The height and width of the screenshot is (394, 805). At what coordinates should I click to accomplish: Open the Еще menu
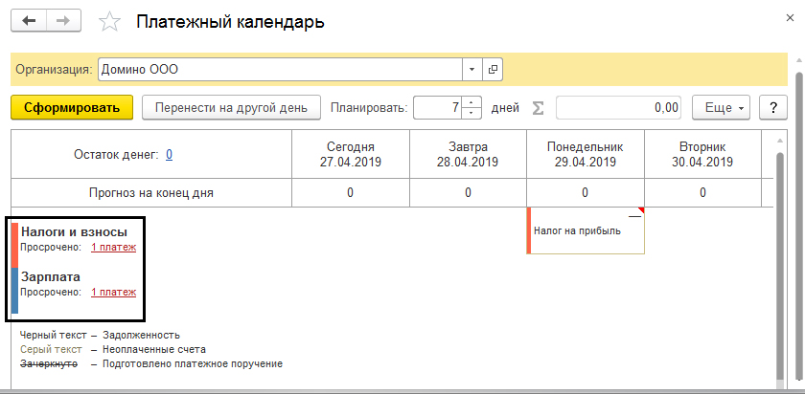point(723,108)
